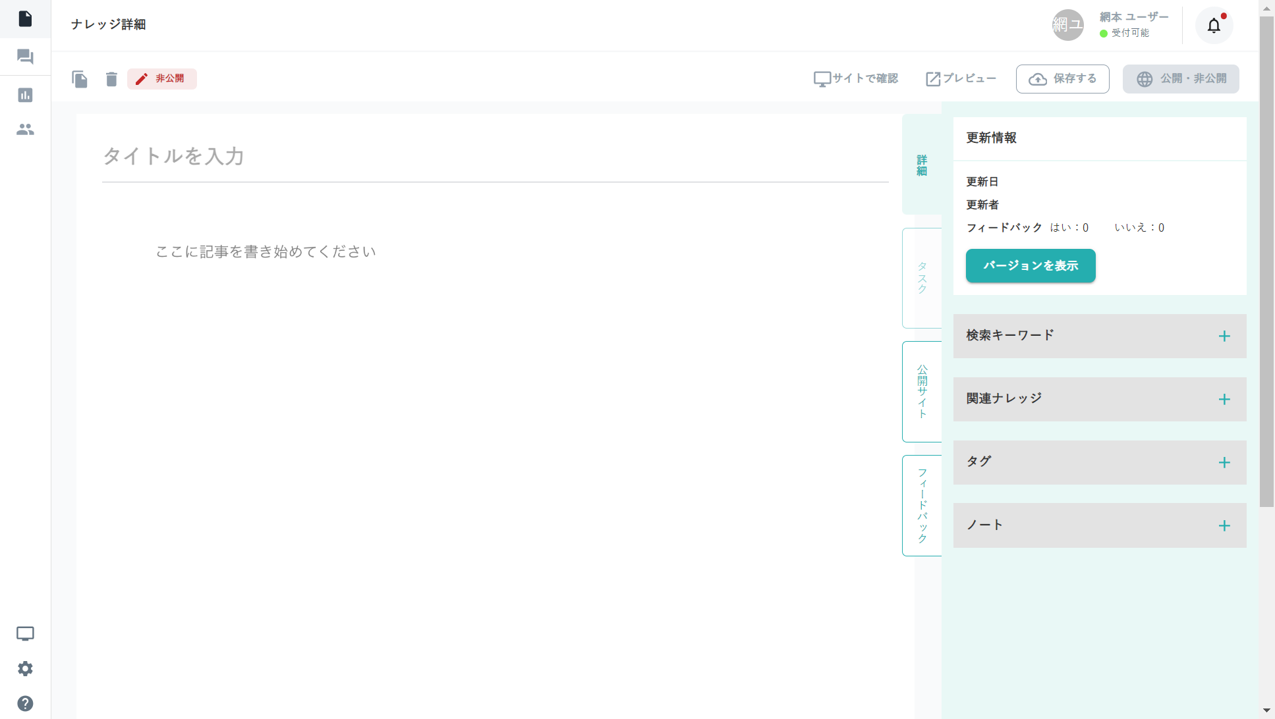1275x719 pixels.
Task: Expand the ノート section
Action: tap(1224, 526)
